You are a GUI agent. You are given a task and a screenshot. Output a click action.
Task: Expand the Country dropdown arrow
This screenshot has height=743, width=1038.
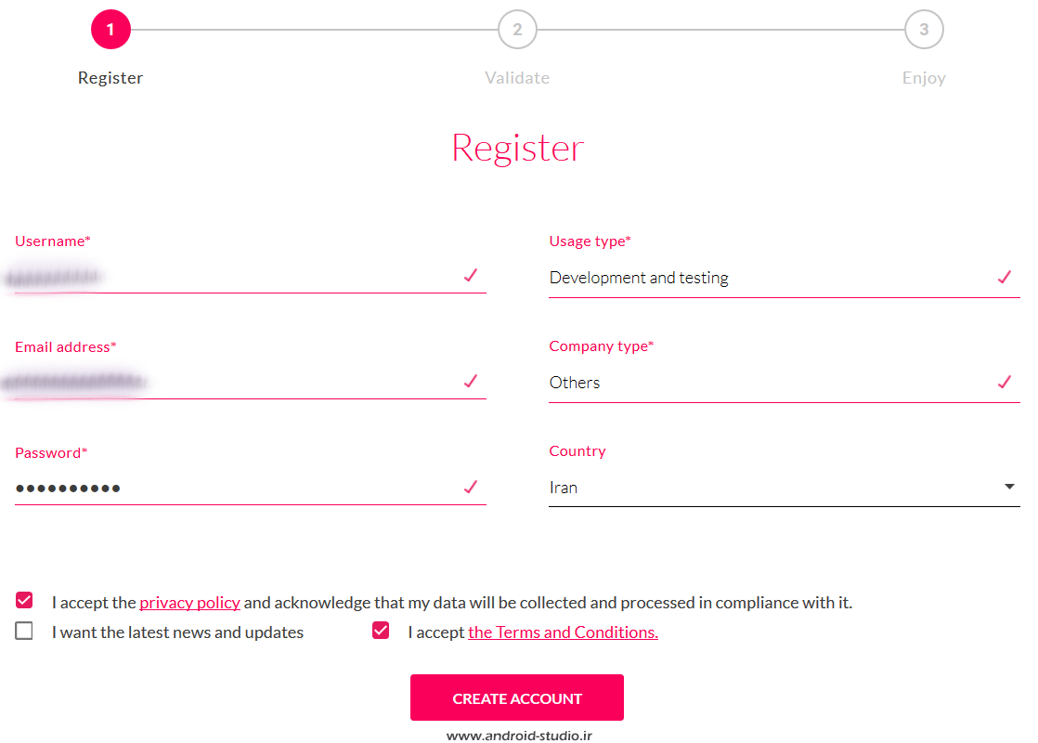(x=1009, y=487)
